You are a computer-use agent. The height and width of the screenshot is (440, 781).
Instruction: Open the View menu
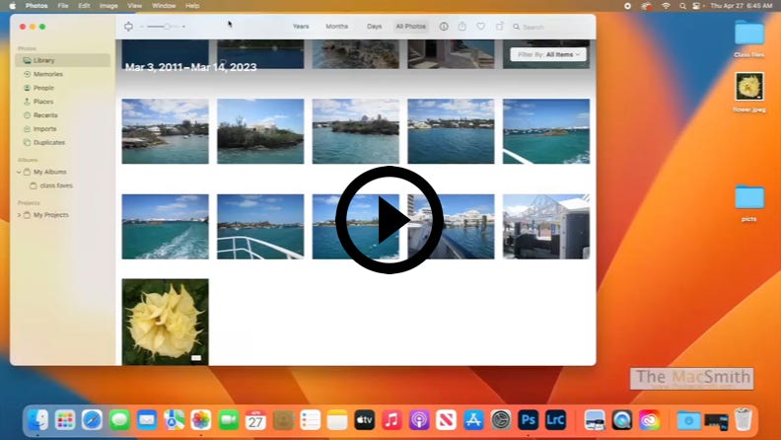coord(134,6)
